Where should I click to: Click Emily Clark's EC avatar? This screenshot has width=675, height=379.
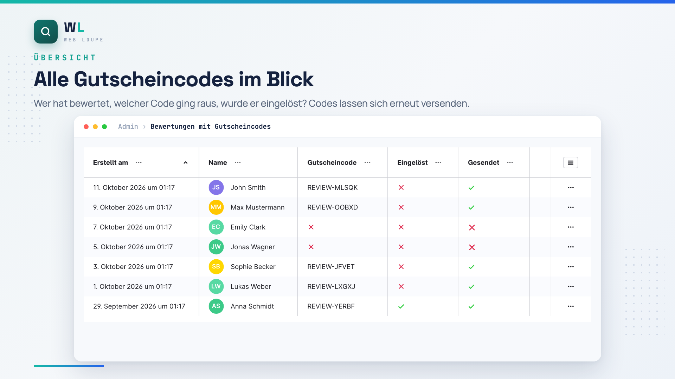[216, 227]
